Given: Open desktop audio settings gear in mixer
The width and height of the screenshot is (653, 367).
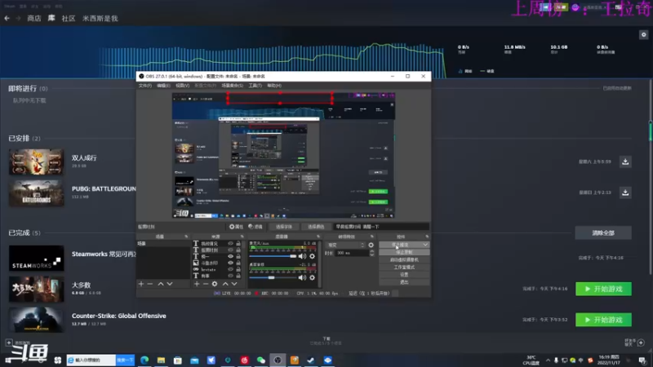Looking at the screenshot, I should (x=312, y=277).
